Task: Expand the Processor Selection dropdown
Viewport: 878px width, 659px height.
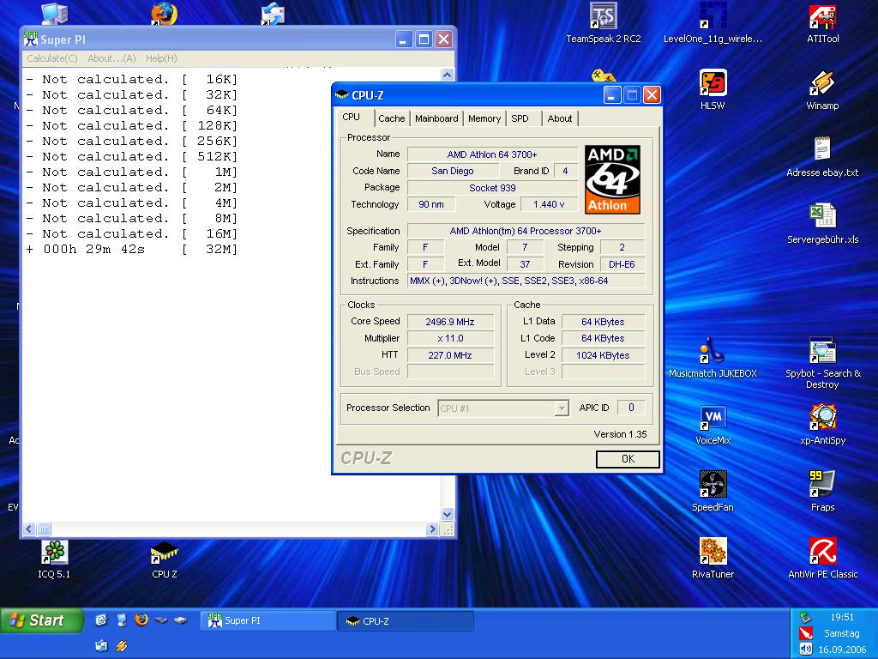Action: click(561, 408)
